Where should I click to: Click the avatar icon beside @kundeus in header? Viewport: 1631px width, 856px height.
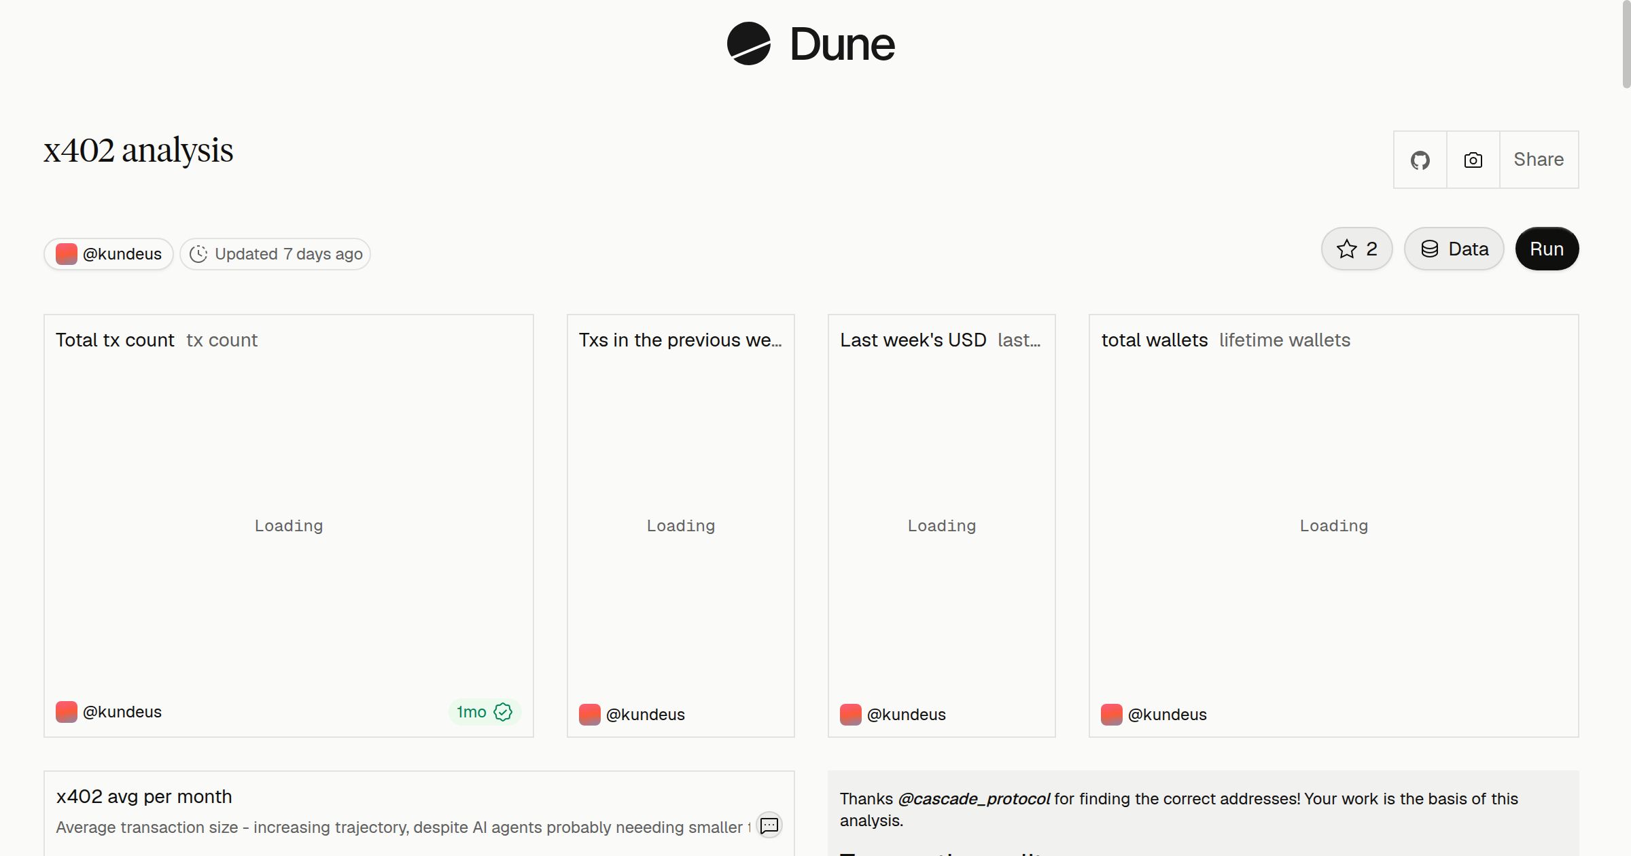[x=66, y=254]
